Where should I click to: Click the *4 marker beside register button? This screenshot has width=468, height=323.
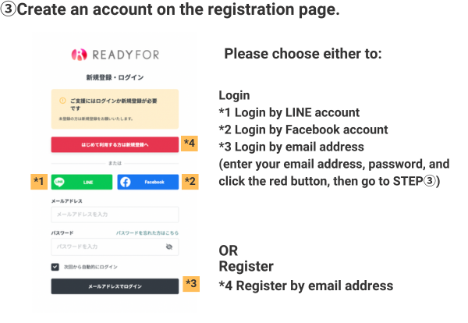tap(191, 143)
